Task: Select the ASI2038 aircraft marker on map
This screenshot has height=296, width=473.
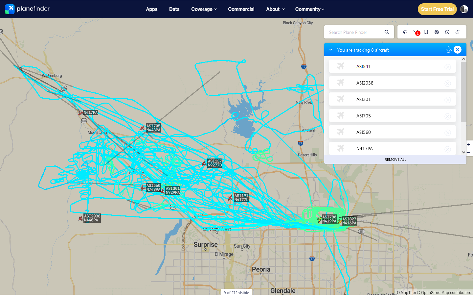Action: click(80, 218)
